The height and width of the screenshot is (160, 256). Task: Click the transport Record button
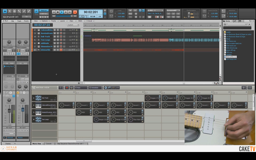point(75,12)
